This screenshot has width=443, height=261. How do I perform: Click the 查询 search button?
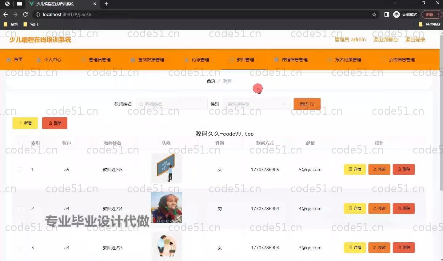[x=307, y=104]
